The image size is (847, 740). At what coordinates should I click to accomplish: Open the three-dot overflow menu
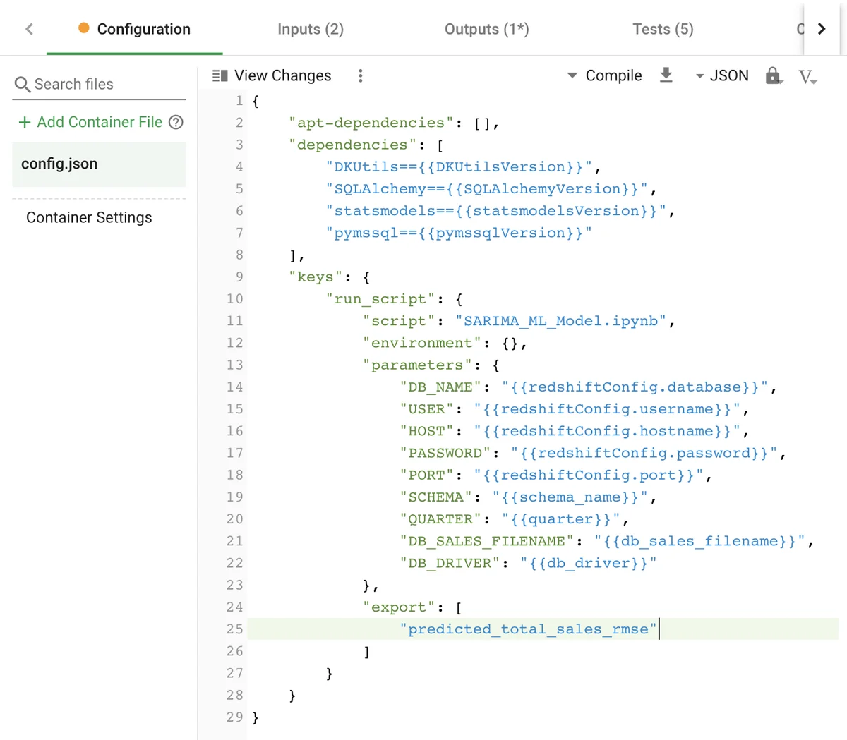point(360,75)
